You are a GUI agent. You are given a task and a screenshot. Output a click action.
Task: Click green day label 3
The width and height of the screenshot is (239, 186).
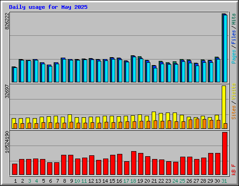(29, 181)
